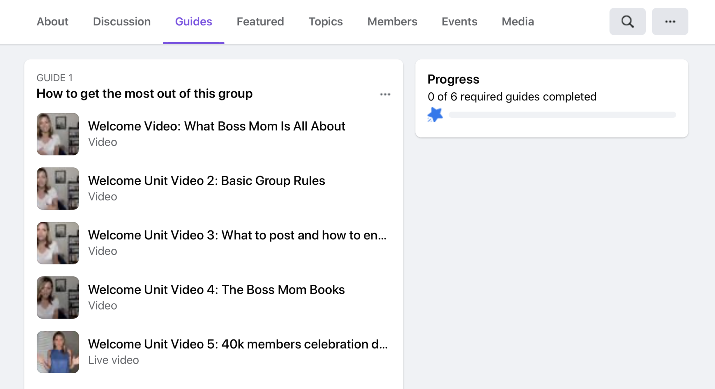Click the Welcome Video thumbnail

pyautogui.click(x=58, y=134)
